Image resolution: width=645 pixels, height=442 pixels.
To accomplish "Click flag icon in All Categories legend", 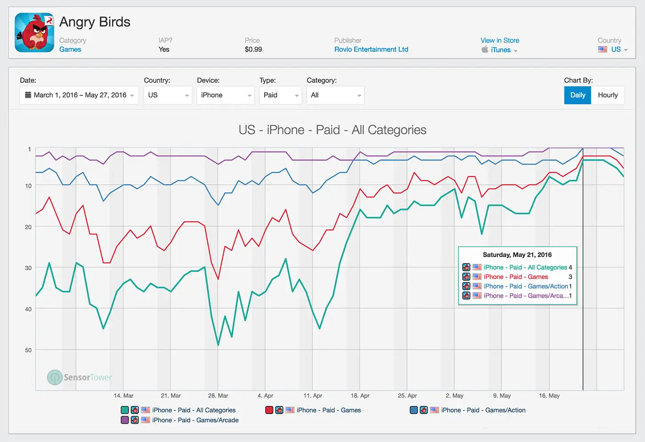I will pos(145,410).
